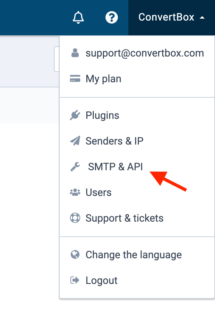Image resolution: width=215 pixels, height=336 pixels.
Task: Open My plan menu item
Action: pos(137,79)
